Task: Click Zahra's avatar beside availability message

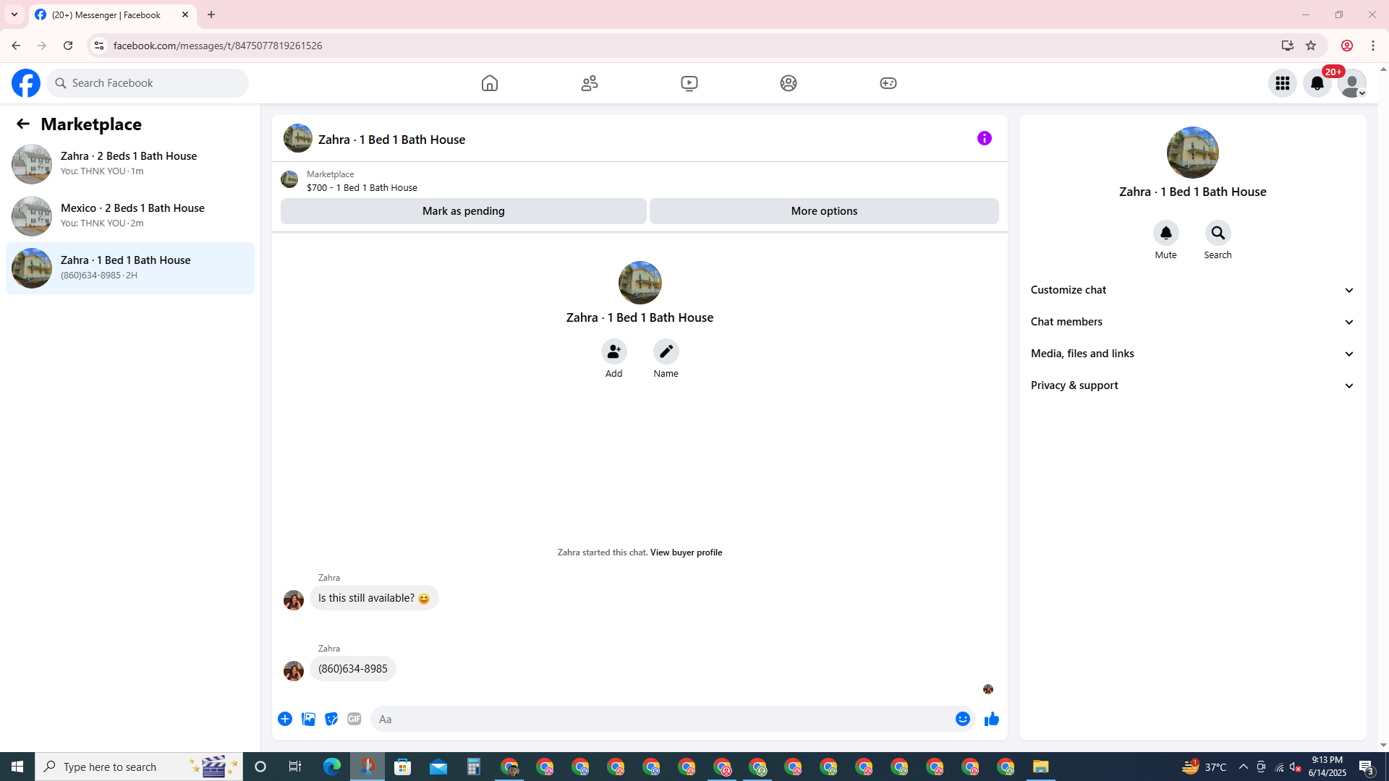Action: point(294,600)
